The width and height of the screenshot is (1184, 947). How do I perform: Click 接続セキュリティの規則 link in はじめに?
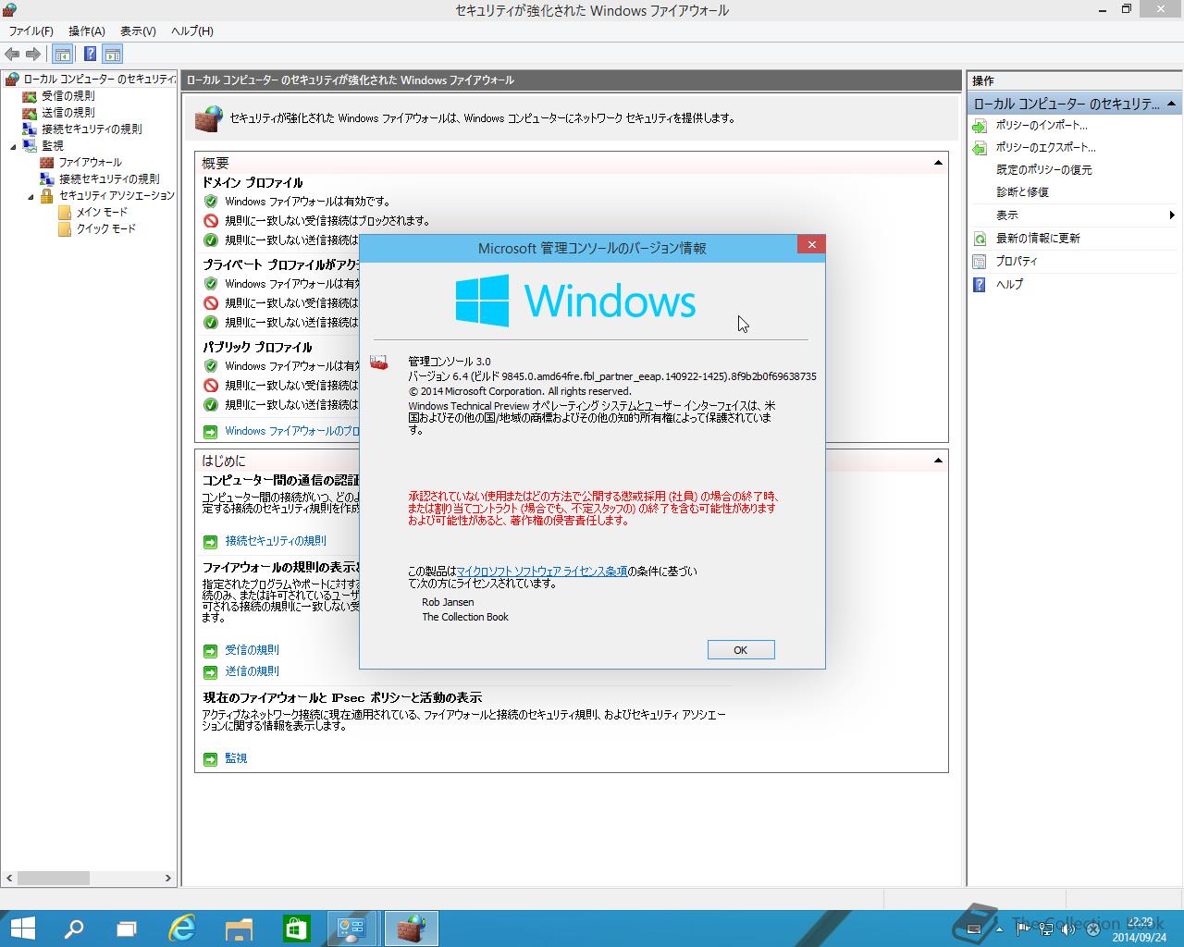pos(276,541)
